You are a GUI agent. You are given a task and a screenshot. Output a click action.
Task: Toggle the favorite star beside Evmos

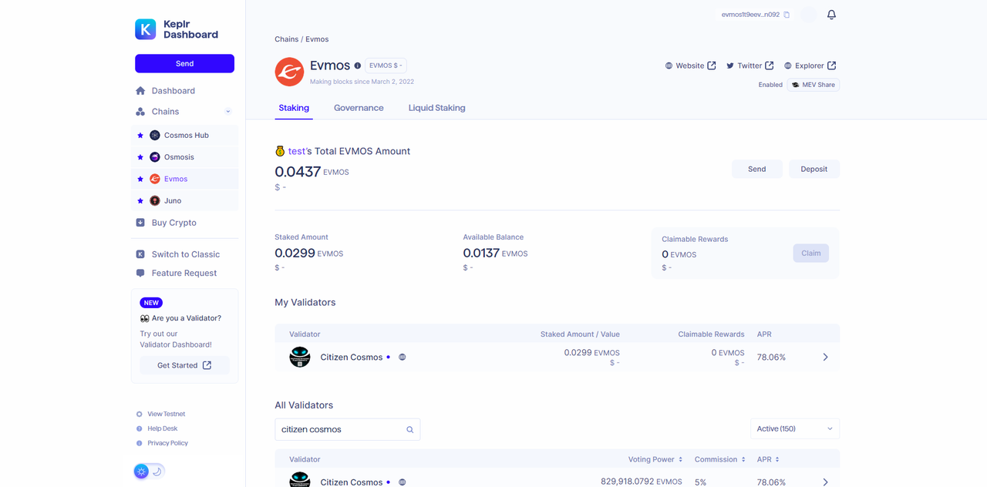tap(140, 179)
